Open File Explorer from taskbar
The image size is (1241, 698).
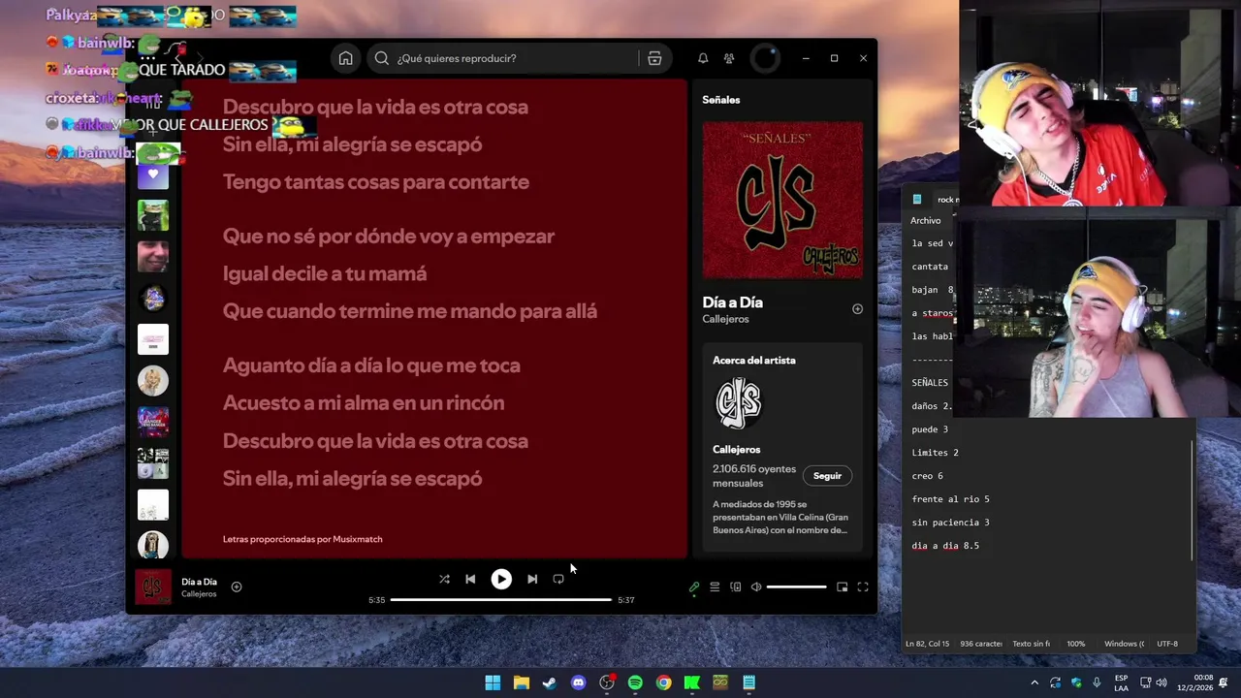click(521, 682)
